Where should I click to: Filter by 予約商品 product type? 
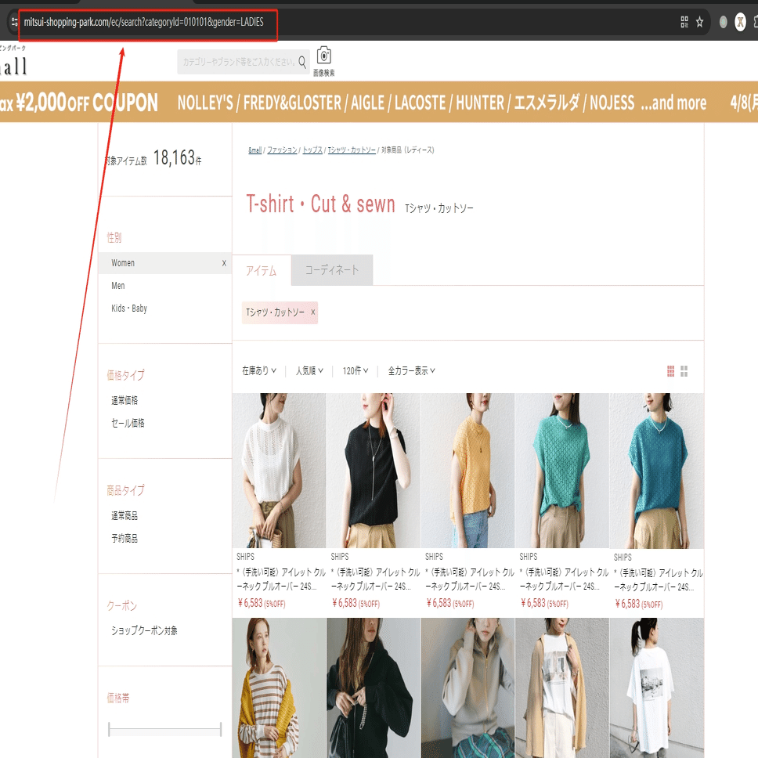[125, 539]
